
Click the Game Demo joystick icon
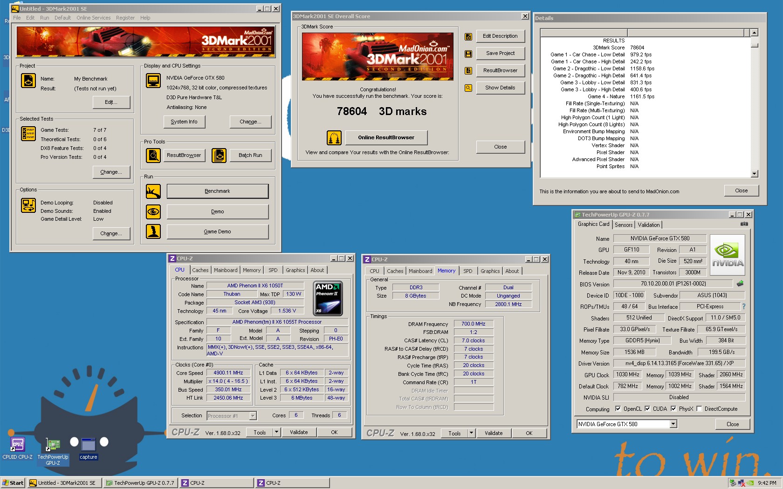point(153,231)
